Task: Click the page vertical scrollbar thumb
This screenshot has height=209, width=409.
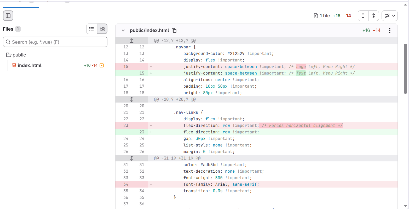Action: pos(406,69)
